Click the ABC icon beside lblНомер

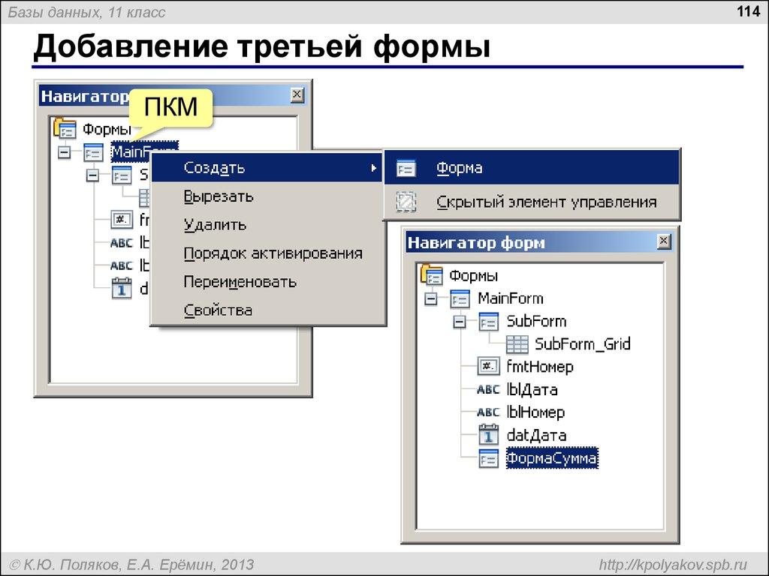point(490,412)
